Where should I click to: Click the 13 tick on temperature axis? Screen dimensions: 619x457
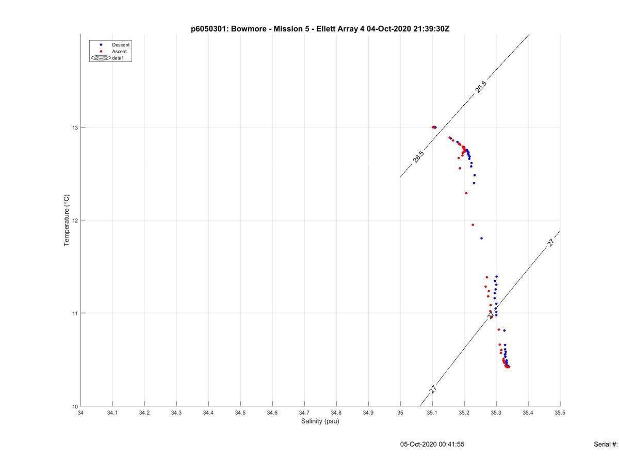click(75, 128)
